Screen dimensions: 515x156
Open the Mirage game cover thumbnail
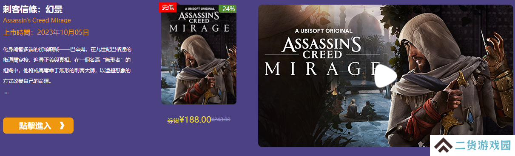199,54
